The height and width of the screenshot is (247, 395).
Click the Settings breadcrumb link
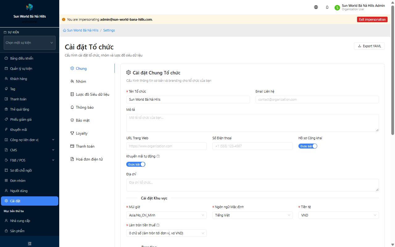(109, 30)
